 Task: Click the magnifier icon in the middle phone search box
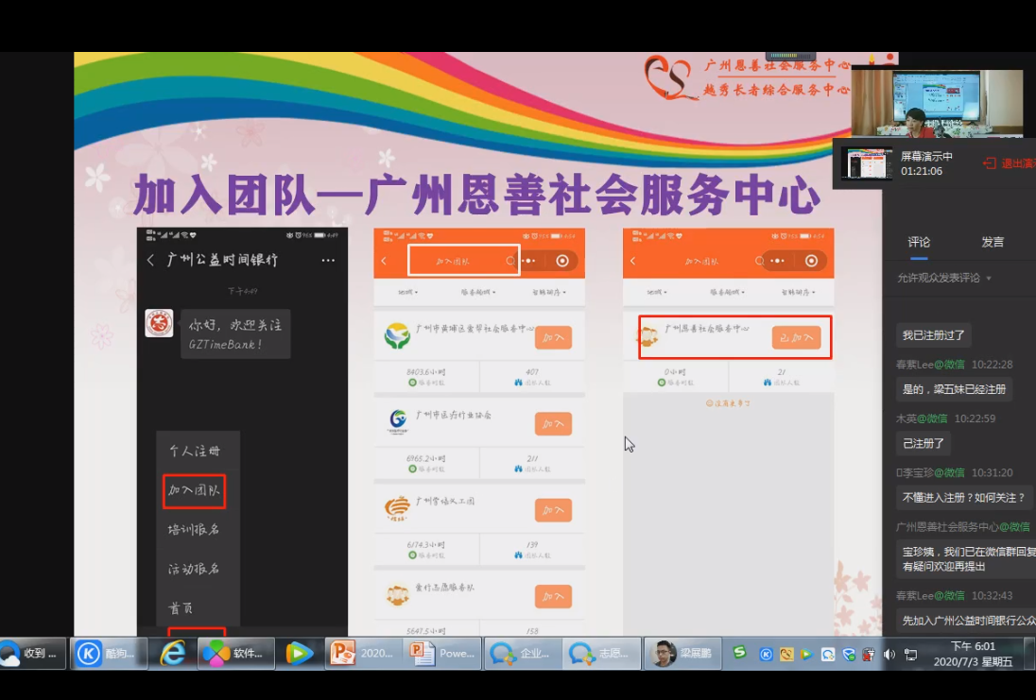tap(510, 261)
